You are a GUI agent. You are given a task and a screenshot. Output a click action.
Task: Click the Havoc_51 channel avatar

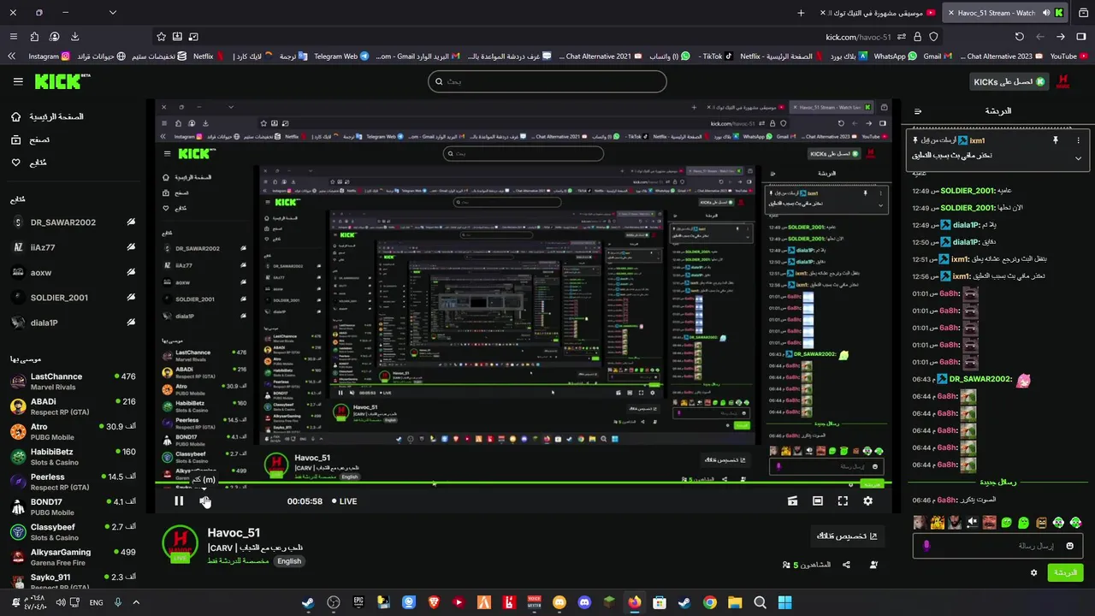pos(181,544)
